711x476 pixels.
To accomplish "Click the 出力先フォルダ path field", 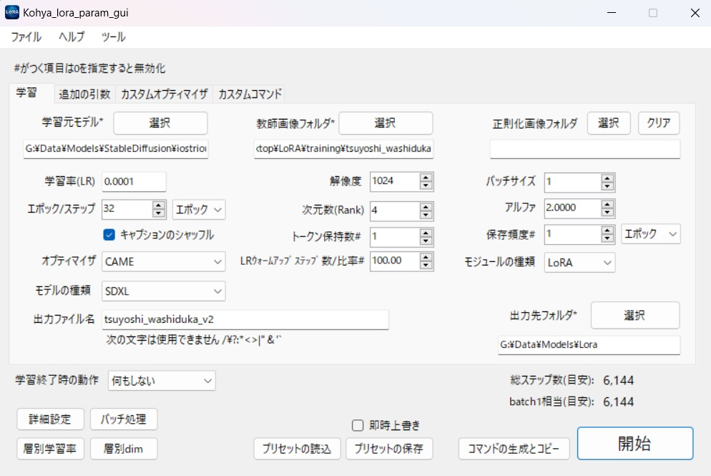I will coord(589,345).
